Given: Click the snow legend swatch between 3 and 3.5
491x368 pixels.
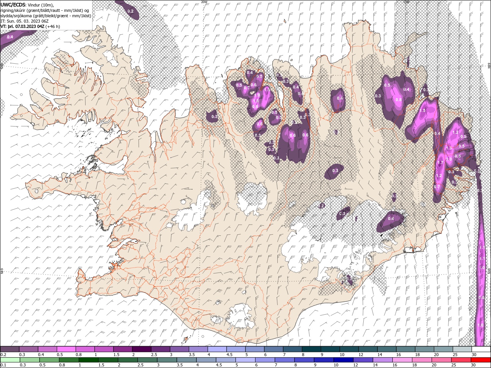Looking at the screenshot, I should point(179,349).
